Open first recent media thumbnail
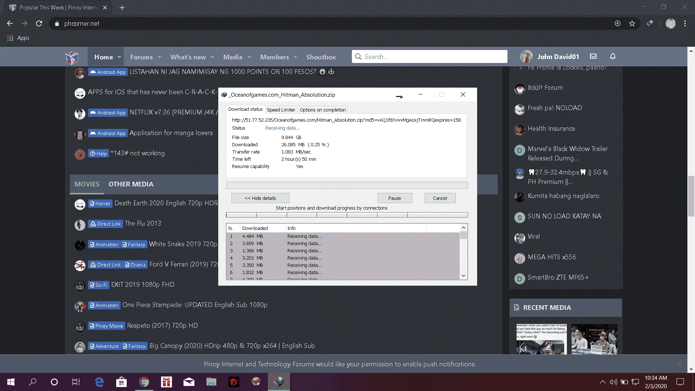The image size is (695, 391). (541, 339)
